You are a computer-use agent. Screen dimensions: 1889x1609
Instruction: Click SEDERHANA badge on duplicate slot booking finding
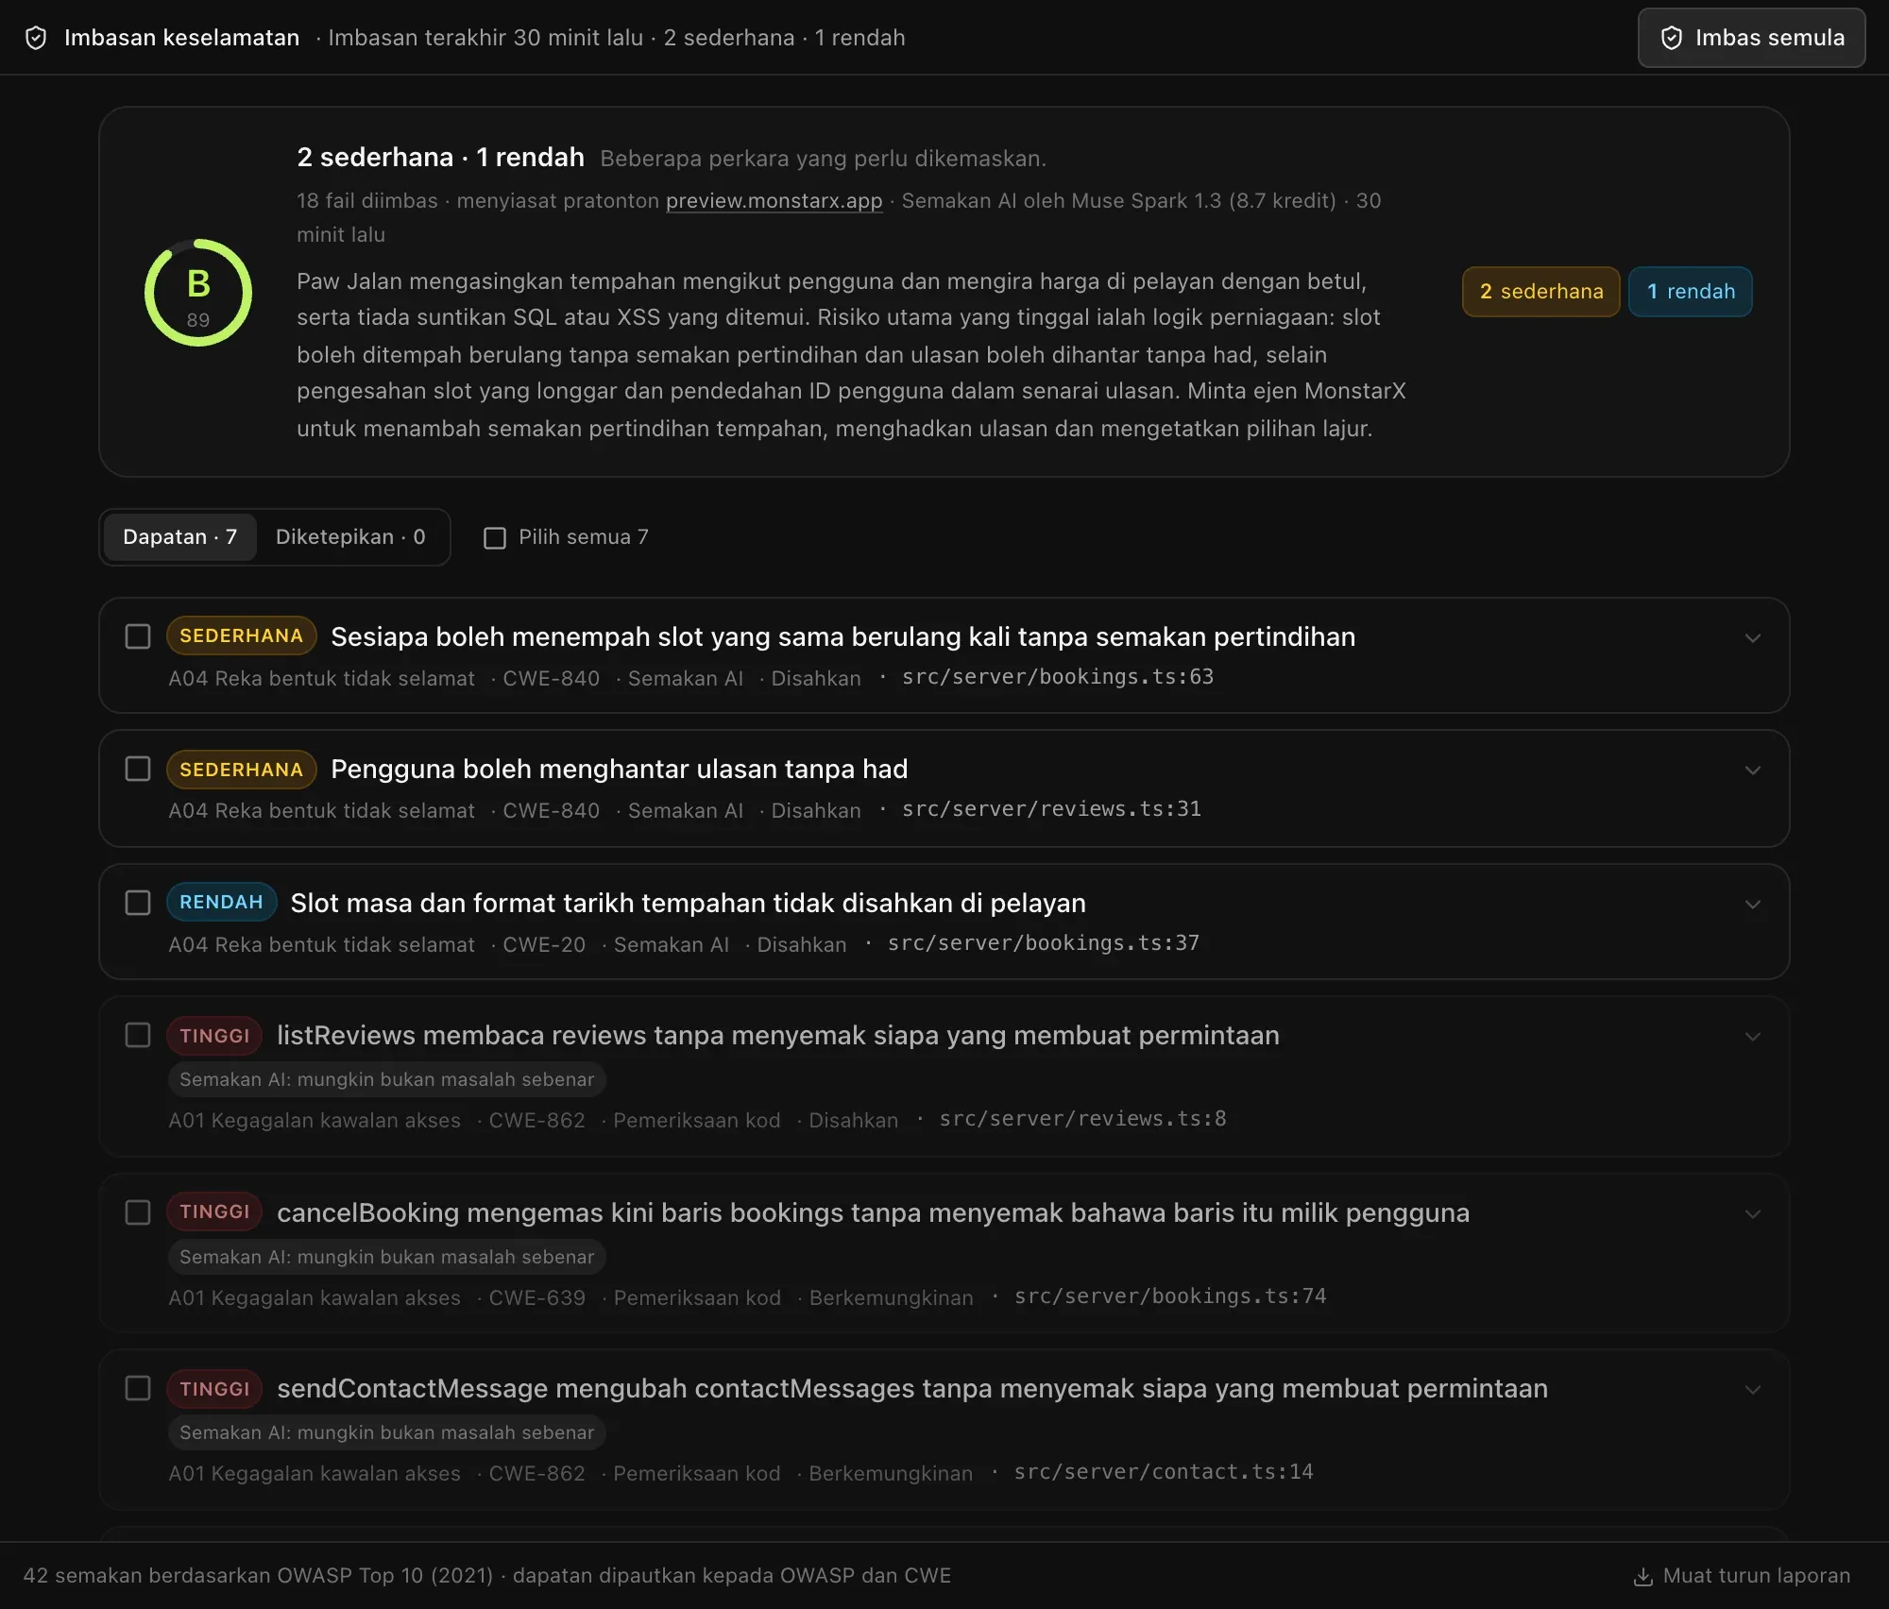coord(241,636)
